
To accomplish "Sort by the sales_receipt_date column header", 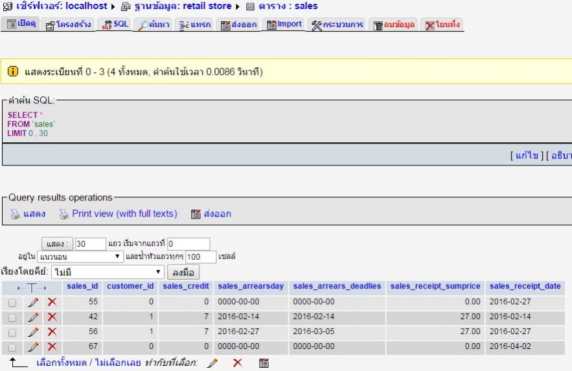I will (525, 286).
